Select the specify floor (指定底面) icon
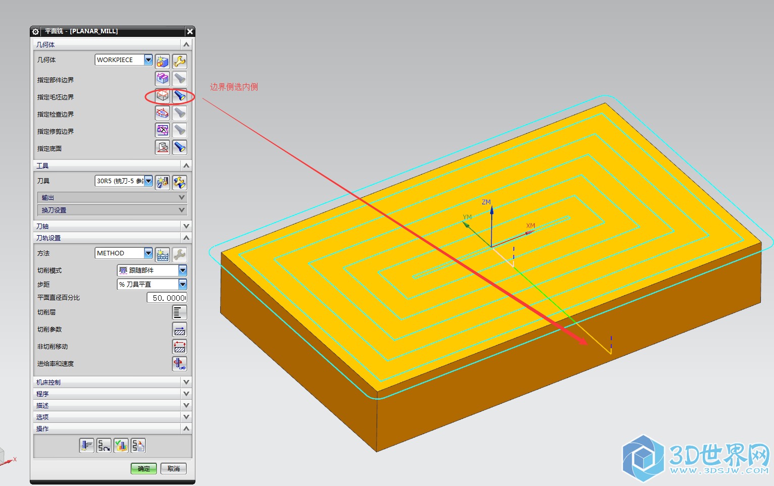The width and height of the screenshot is (774, 486). coord(162,147)
